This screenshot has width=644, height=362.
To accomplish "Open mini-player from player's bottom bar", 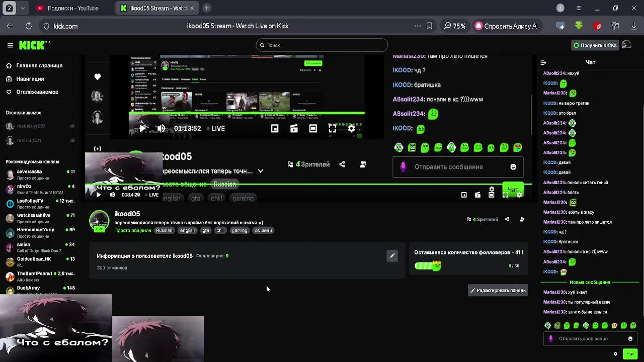I will (x=464, y=195).
